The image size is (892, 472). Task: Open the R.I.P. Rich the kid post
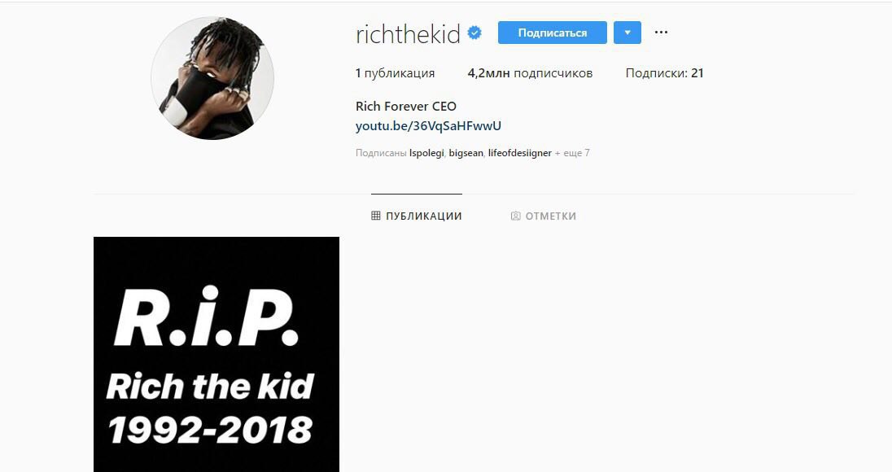coord(216,354)
